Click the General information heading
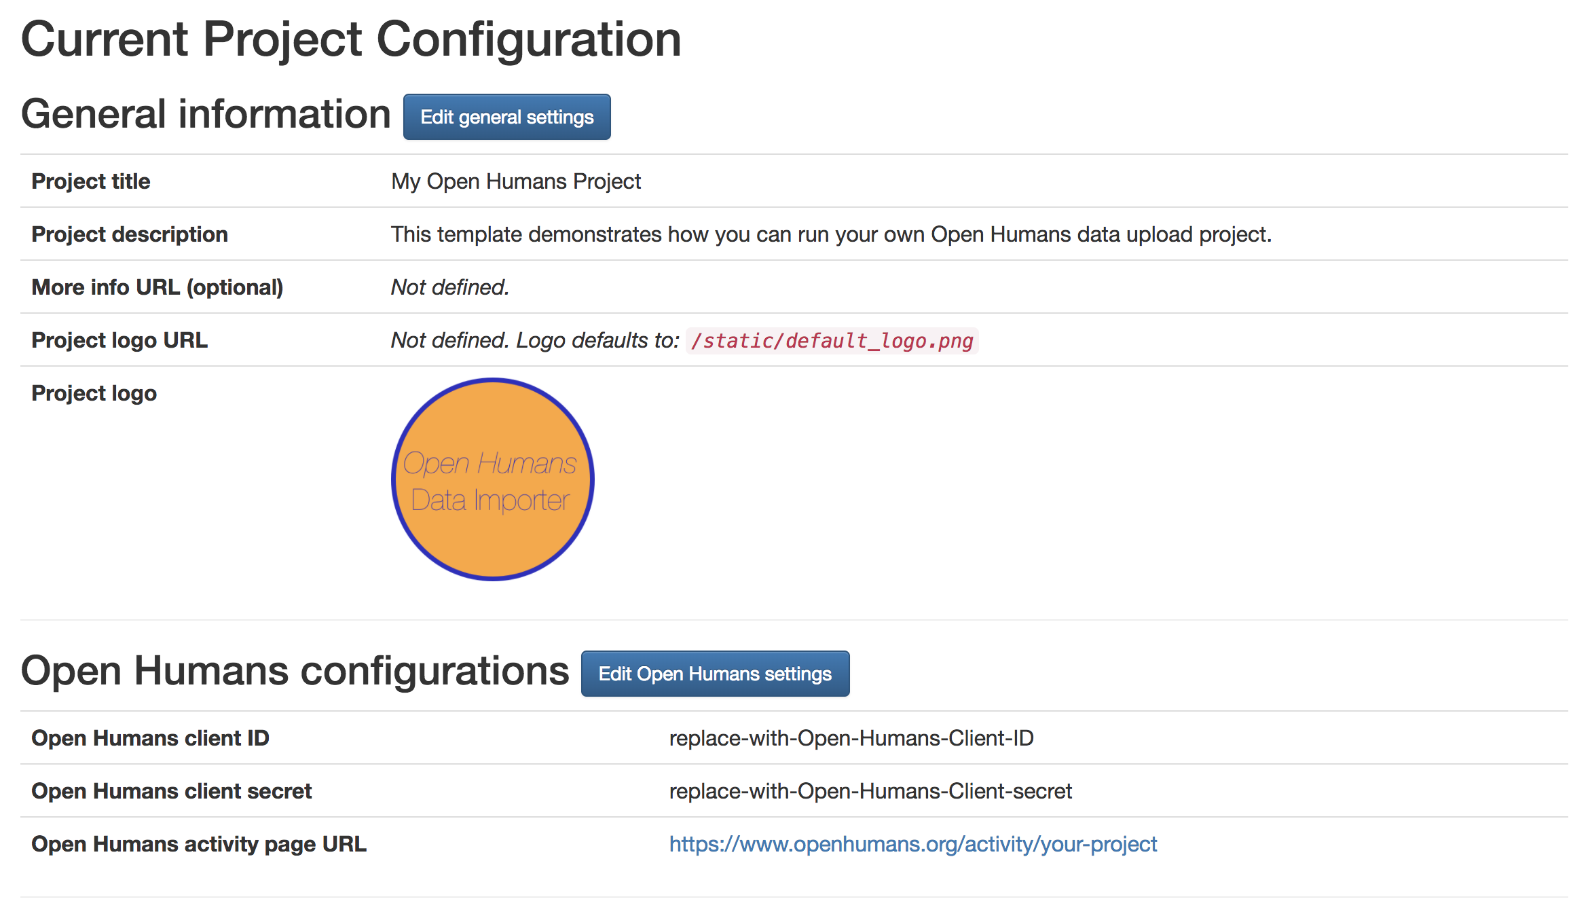Image resolution: width=1590 pixels, height=914 pixels. coord(206,113)
